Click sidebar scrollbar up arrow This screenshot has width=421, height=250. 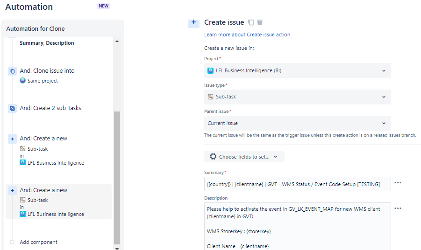point(117,41)
